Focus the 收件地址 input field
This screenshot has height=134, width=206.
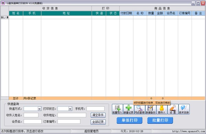pyautogui.click(x=72, y=115)
